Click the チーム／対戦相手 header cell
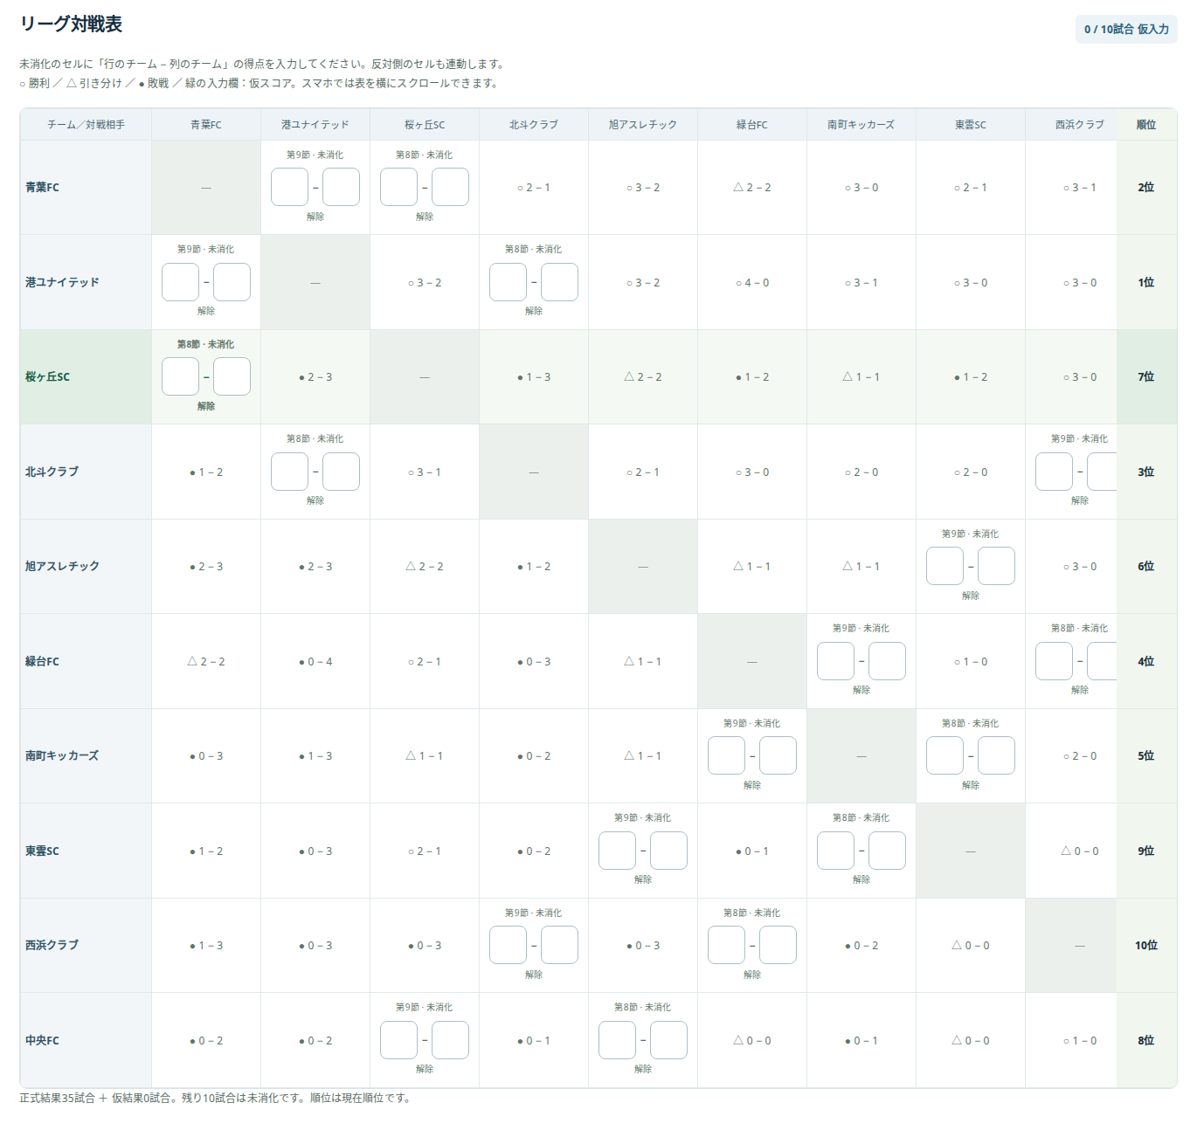Image resolution: width=1197 pixels, height=1144 pixels. [86, 125]
